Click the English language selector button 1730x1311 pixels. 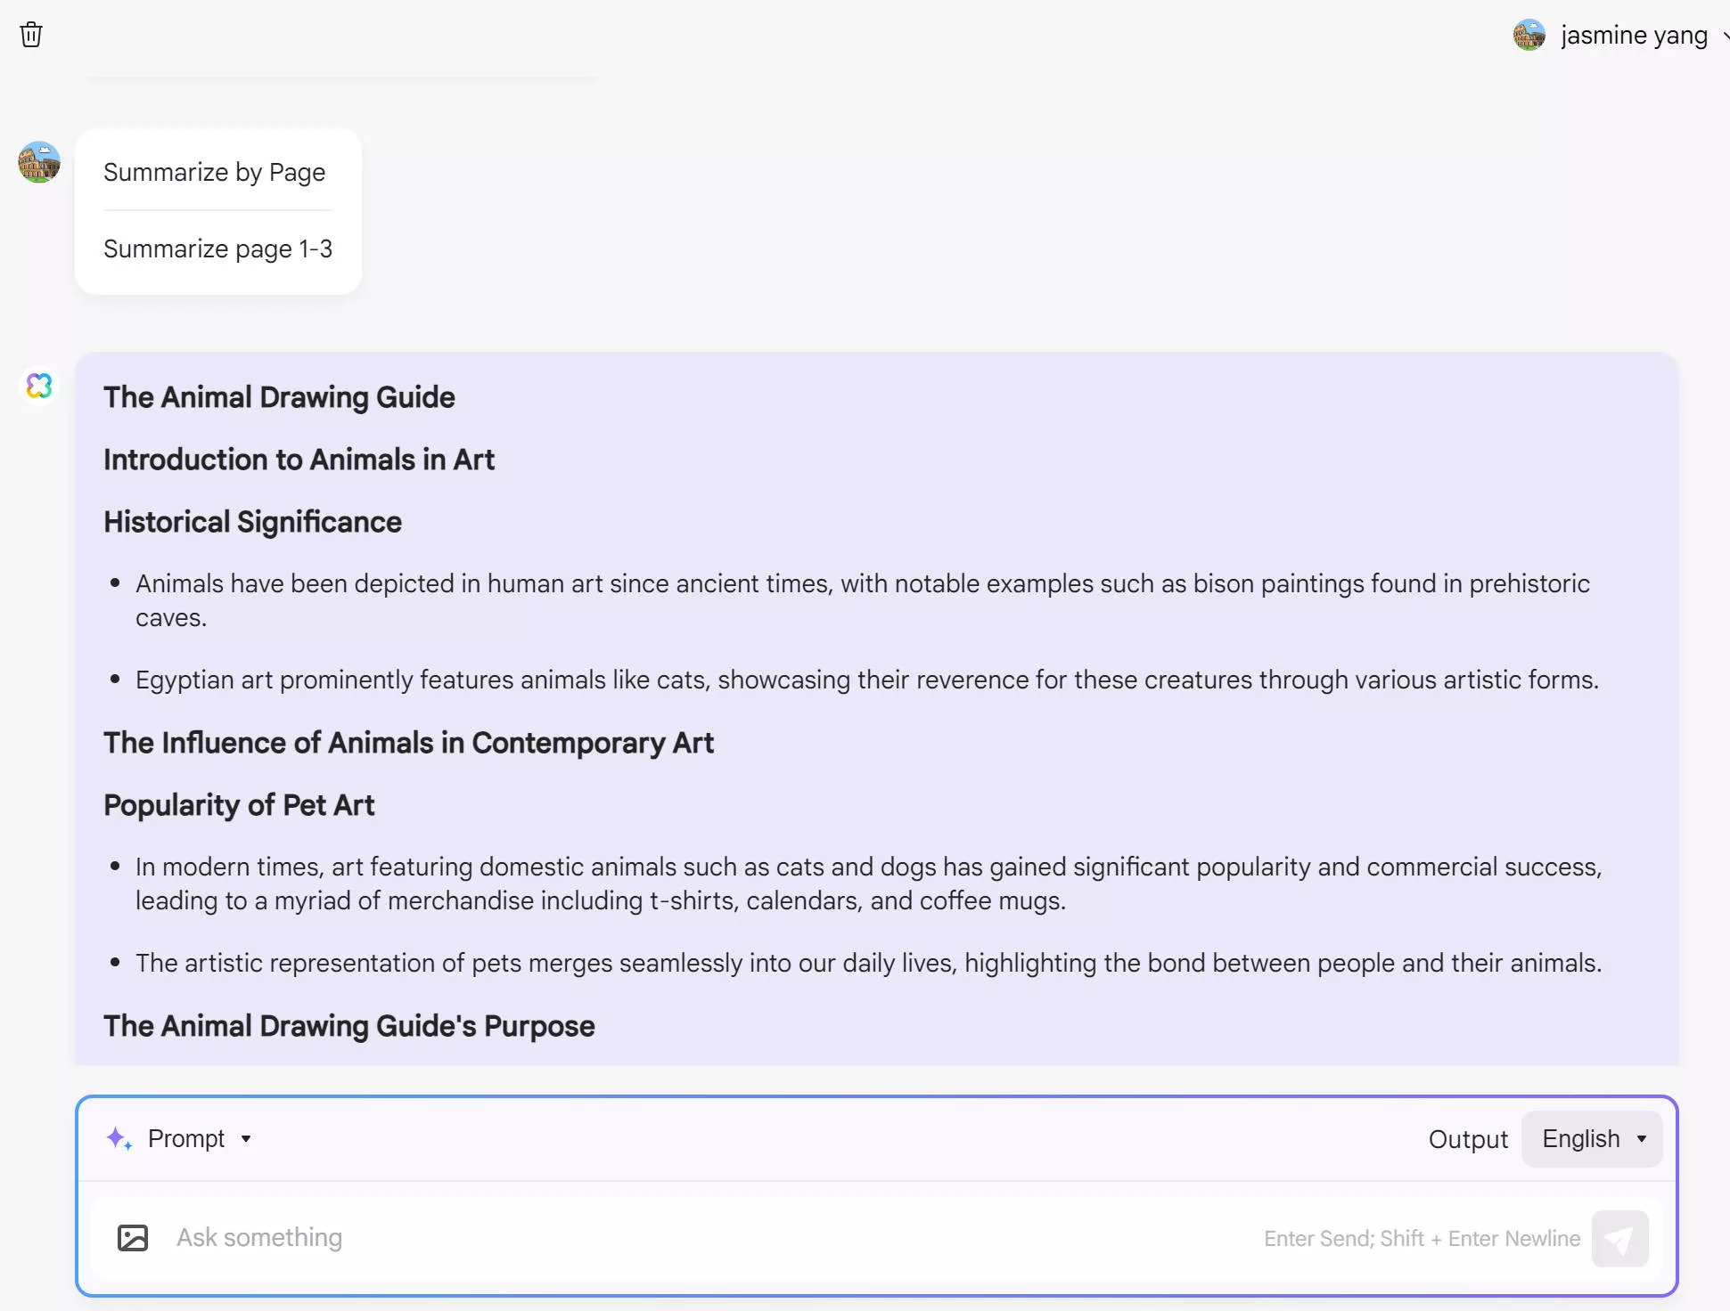point(1591,1138)
